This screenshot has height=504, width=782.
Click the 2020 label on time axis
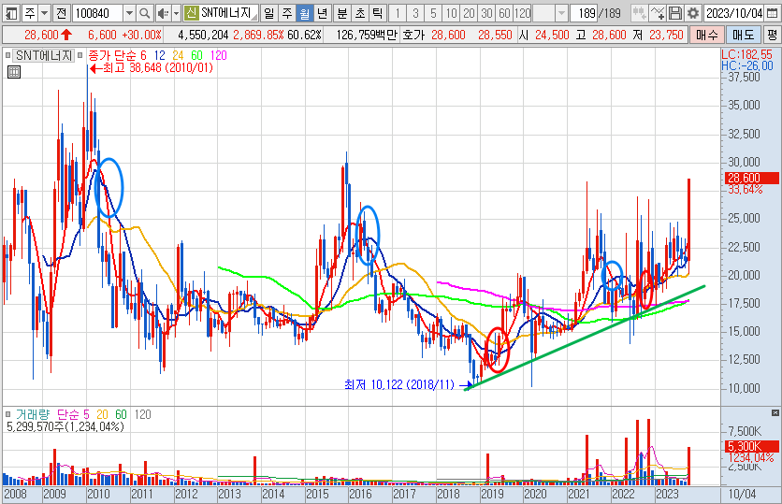coord(535,494)
